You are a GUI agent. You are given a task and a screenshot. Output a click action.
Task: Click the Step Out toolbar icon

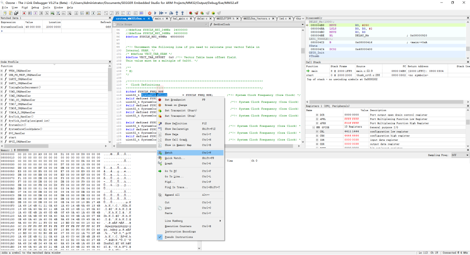(182, 13)
